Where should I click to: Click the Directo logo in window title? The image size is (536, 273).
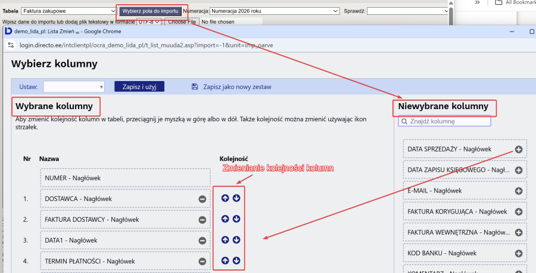coord(8,31)
